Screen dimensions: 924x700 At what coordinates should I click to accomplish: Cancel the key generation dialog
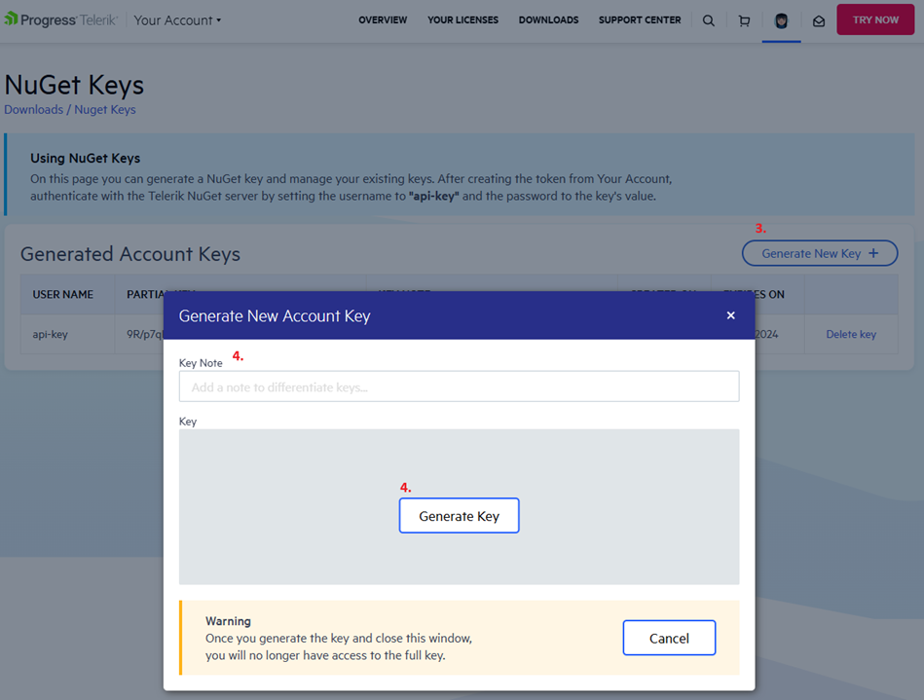pos(669,639)
